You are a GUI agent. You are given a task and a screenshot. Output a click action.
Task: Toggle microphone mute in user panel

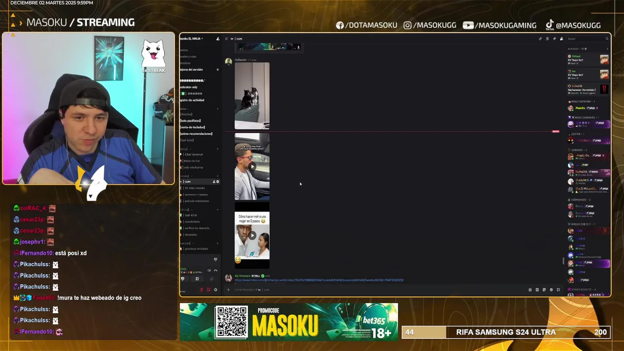tap(201, 290)
